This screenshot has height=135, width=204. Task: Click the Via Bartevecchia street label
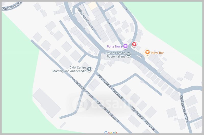(x=184, y=108)
